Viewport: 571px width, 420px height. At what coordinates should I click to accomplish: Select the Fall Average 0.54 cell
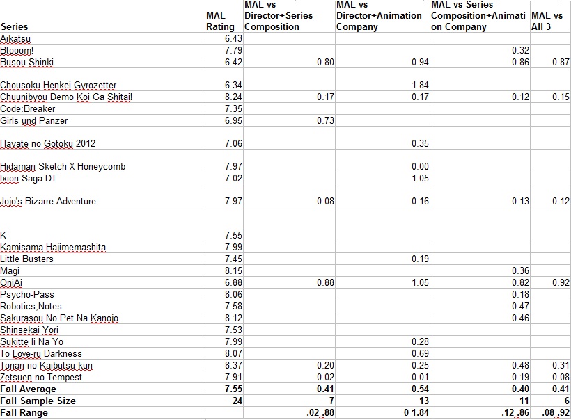pos(382,389)
